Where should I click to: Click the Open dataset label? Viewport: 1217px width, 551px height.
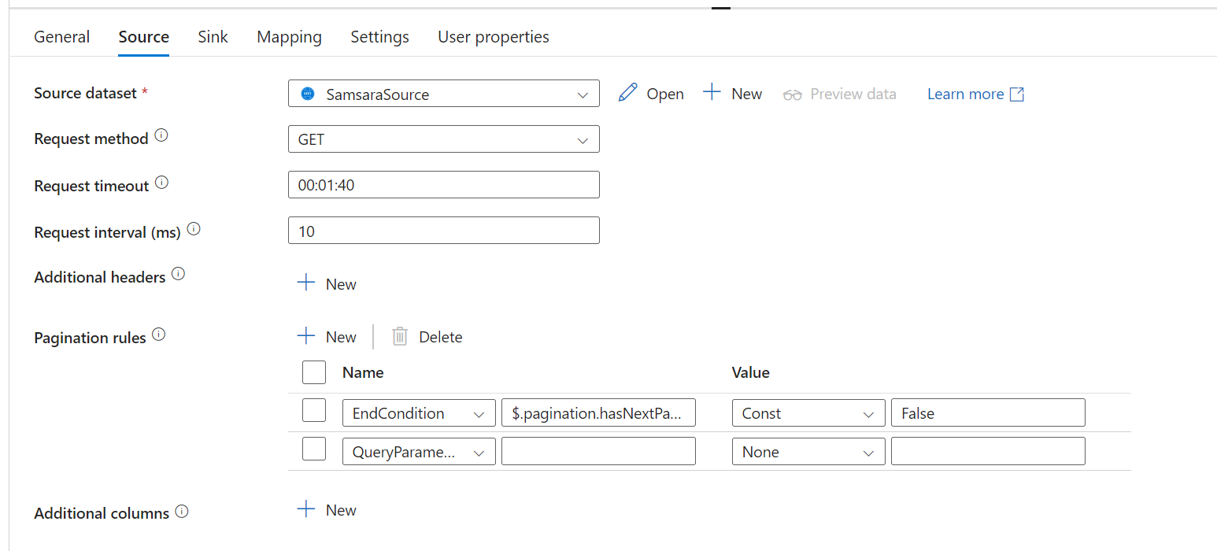[x=665, y=94]
